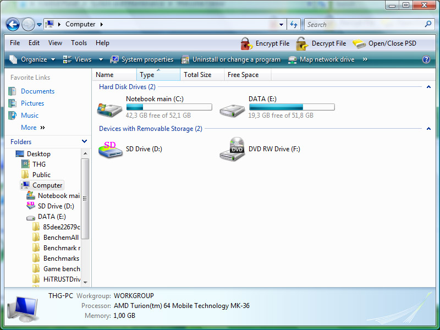Select SD Drive (D:) in folder tree
Image resolution: width=440 pixels, height=330 pixels.
56,206
